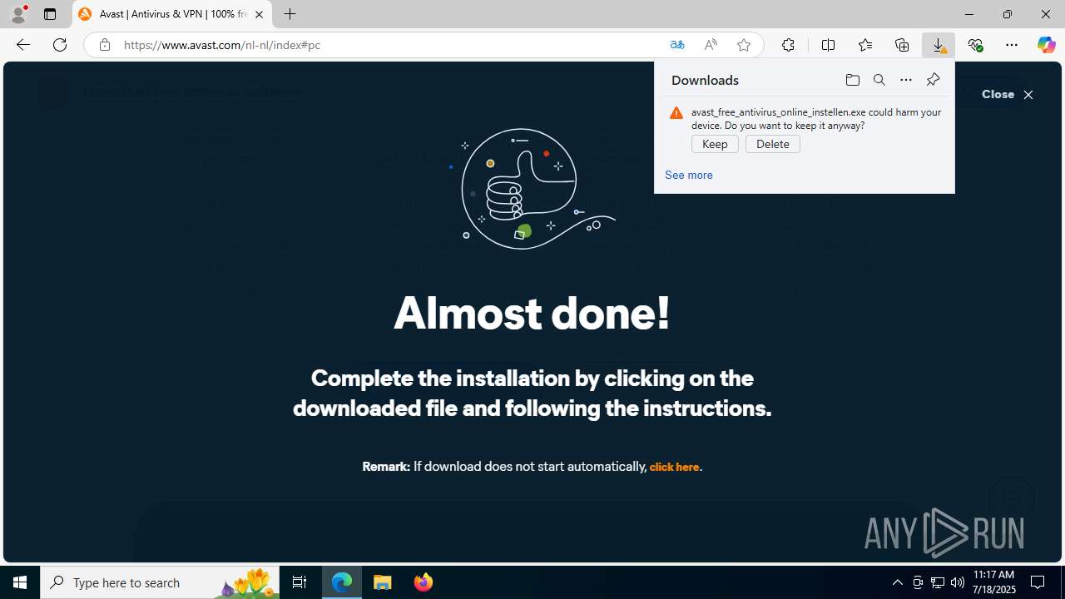Click the Downloads toolbar icon

(939, 45)
